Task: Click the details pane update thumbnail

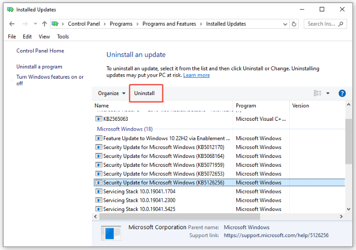Action: 111,233
